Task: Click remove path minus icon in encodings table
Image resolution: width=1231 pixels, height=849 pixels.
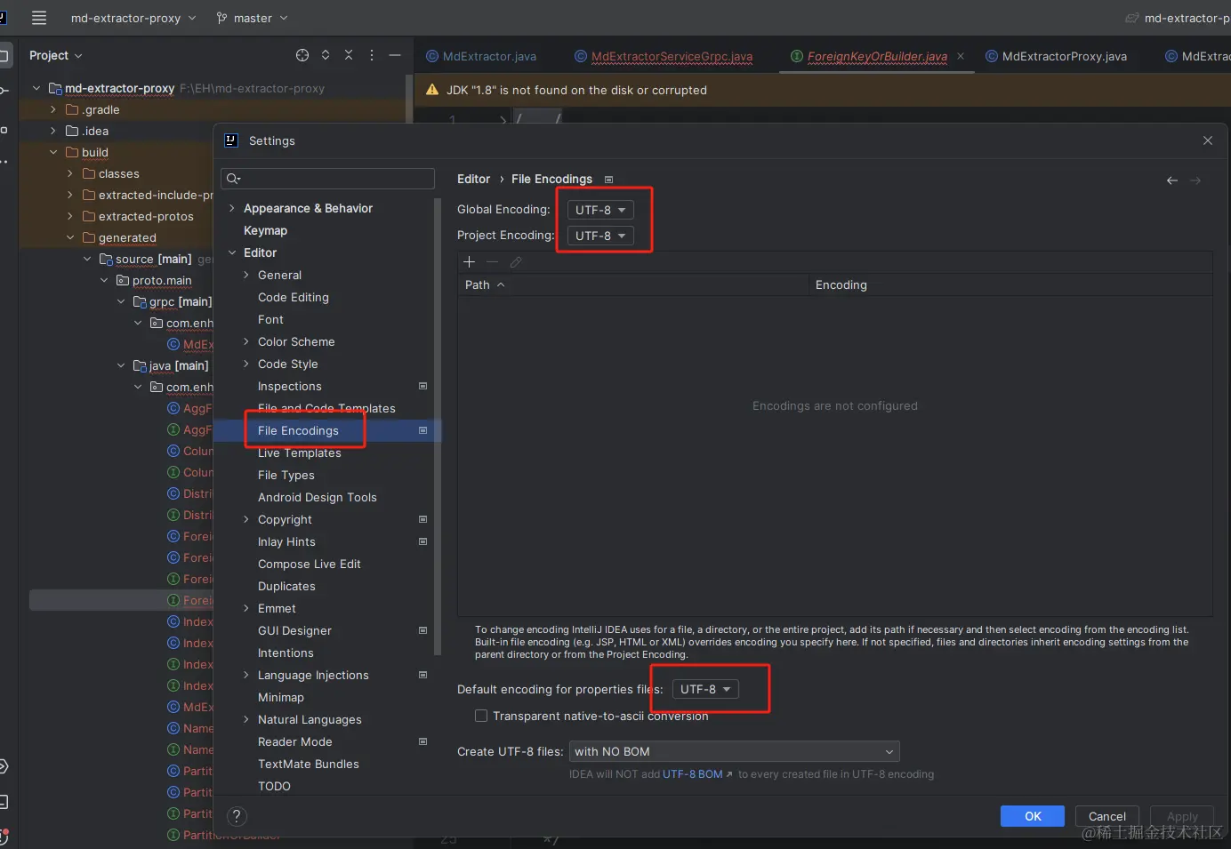Action: coord(492,261)
